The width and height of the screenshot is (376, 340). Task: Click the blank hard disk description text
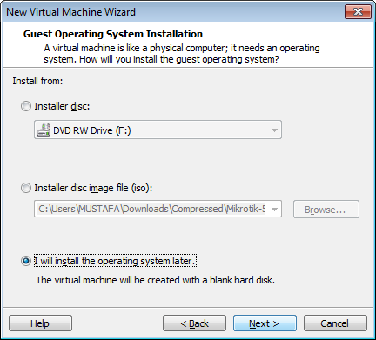coord(156,280)
